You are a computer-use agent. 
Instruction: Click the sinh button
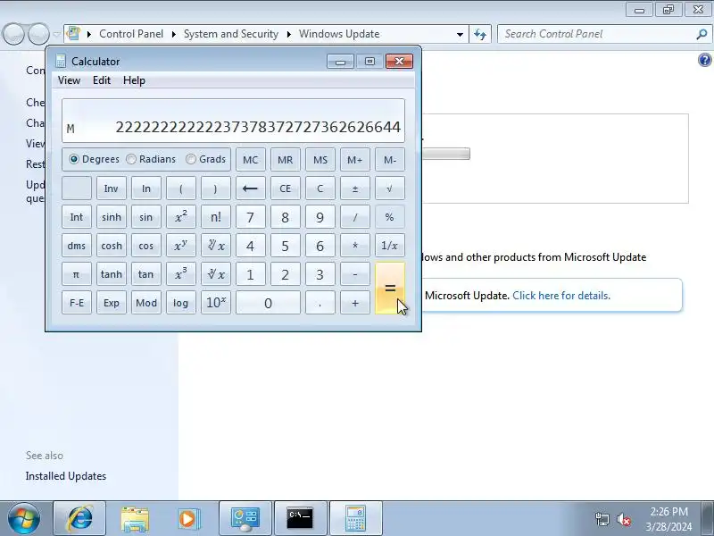[x=111, y=217]
